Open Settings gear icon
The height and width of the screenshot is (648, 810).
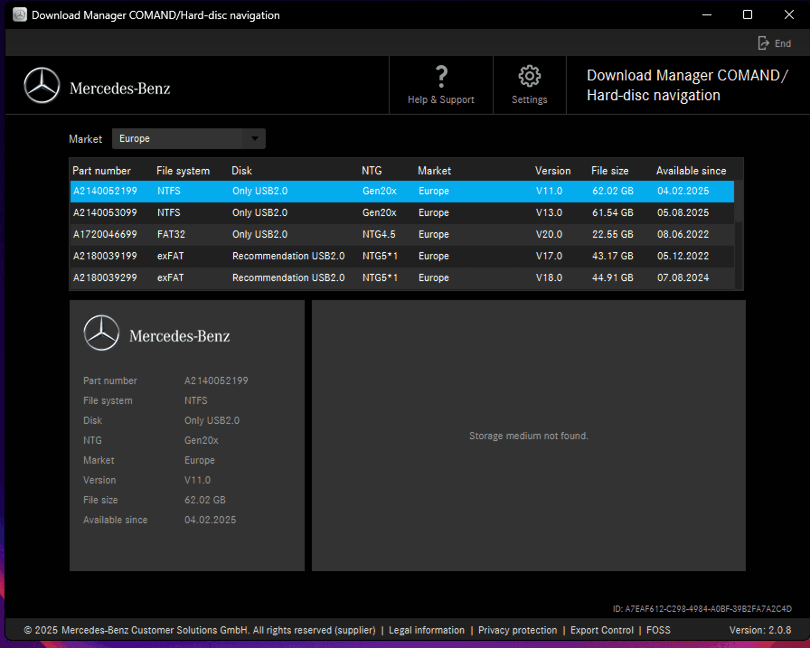click(x=529, y=76)
